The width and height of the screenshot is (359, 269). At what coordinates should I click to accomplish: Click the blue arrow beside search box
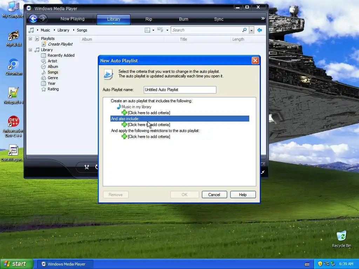click(x=260, y=30)
